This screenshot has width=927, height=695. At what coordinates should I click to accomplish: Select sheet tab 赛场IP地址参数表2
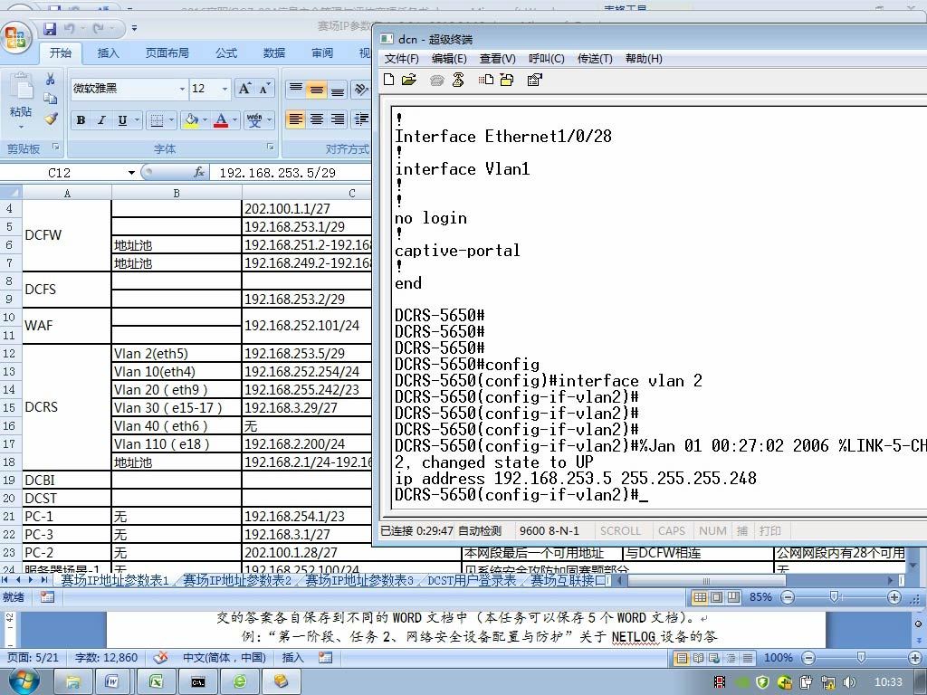[x=237, y=580]
